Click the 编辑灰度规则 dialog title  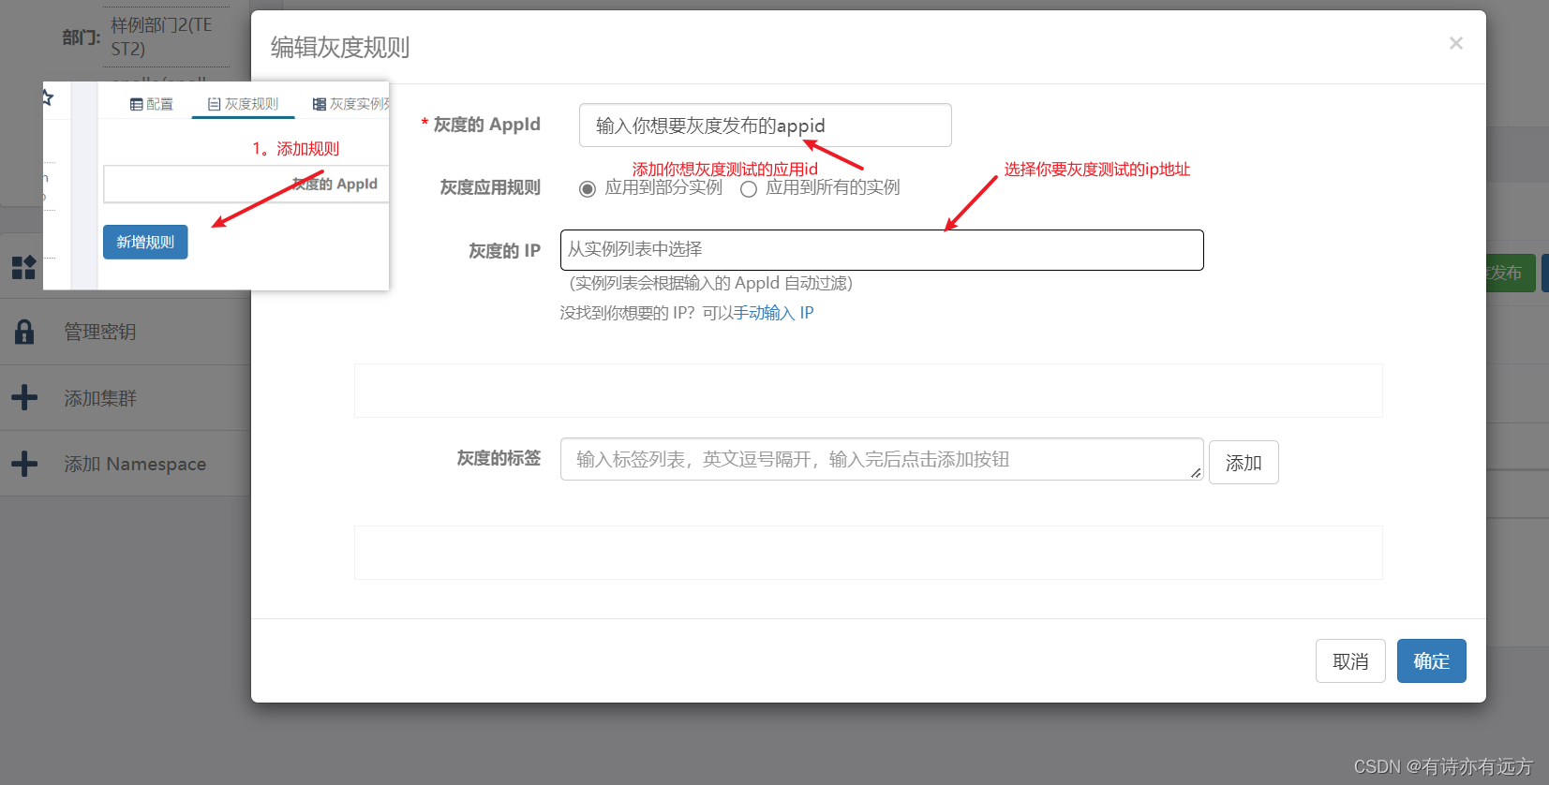tap(340, 47)
